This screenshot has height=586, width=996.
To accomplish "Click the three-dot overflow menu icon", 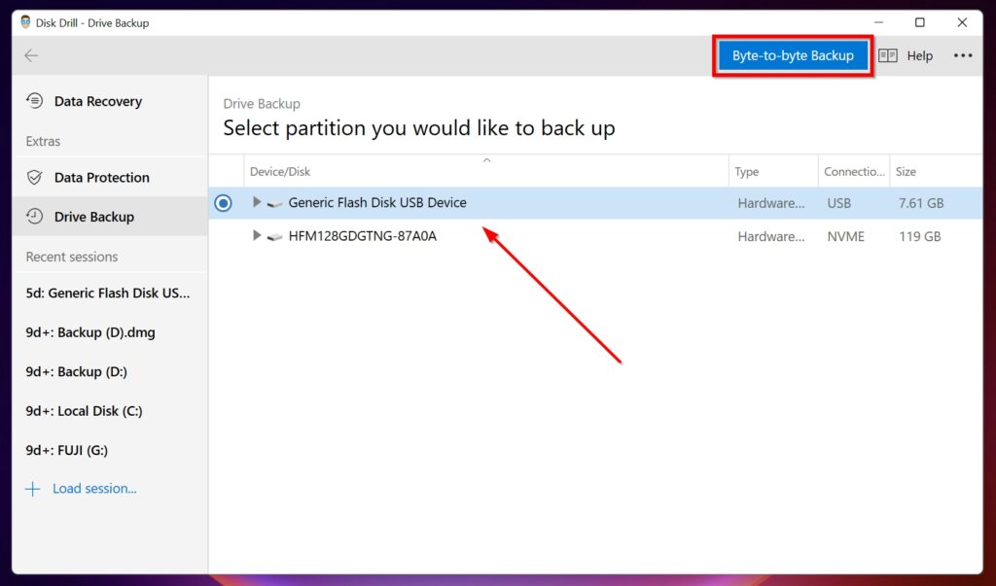I will click(963, 55).
